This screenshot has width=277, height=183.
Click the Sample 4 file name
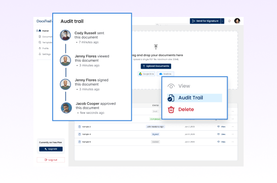click(87, 134)
